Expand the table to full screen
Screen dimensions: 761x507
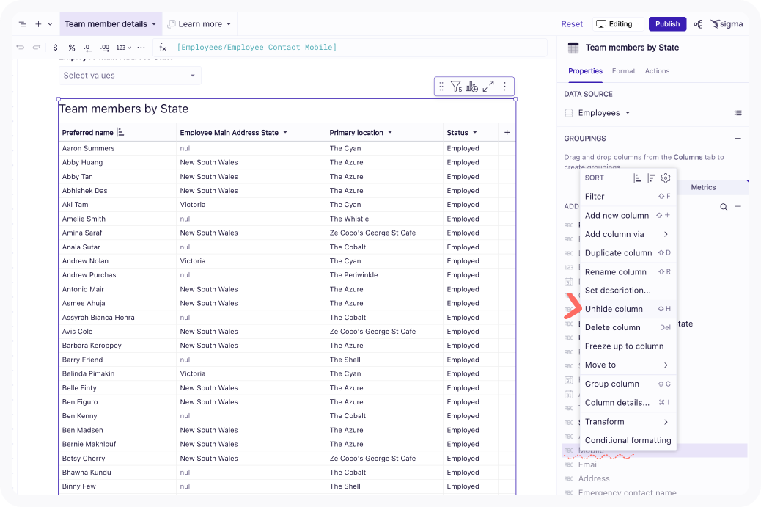(488, 87)
